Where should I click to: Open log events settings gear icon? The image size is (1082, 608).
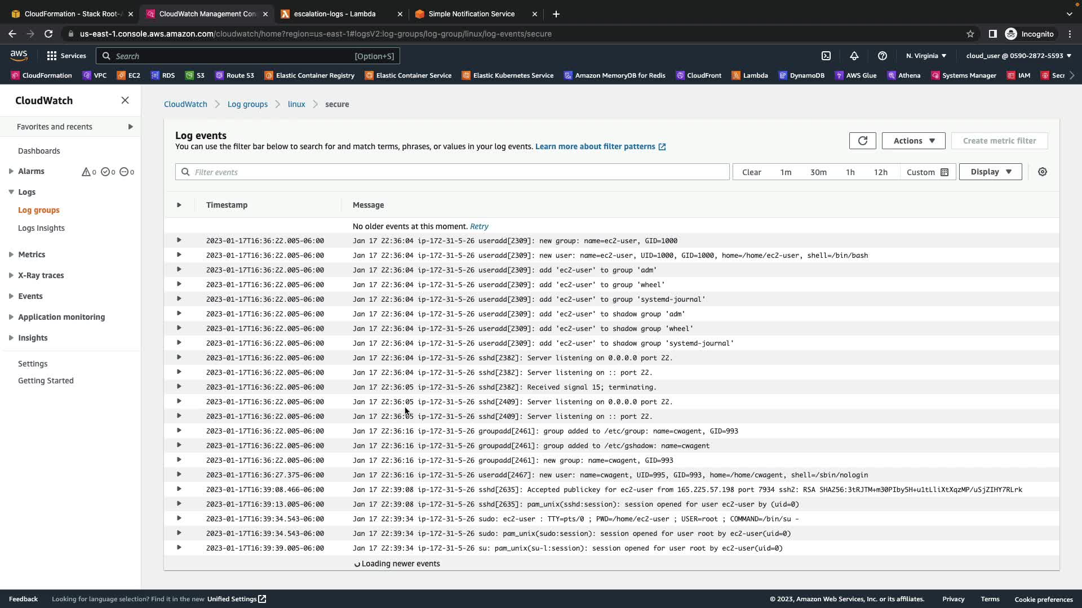pyautogui.click(x=1042, y=172)
